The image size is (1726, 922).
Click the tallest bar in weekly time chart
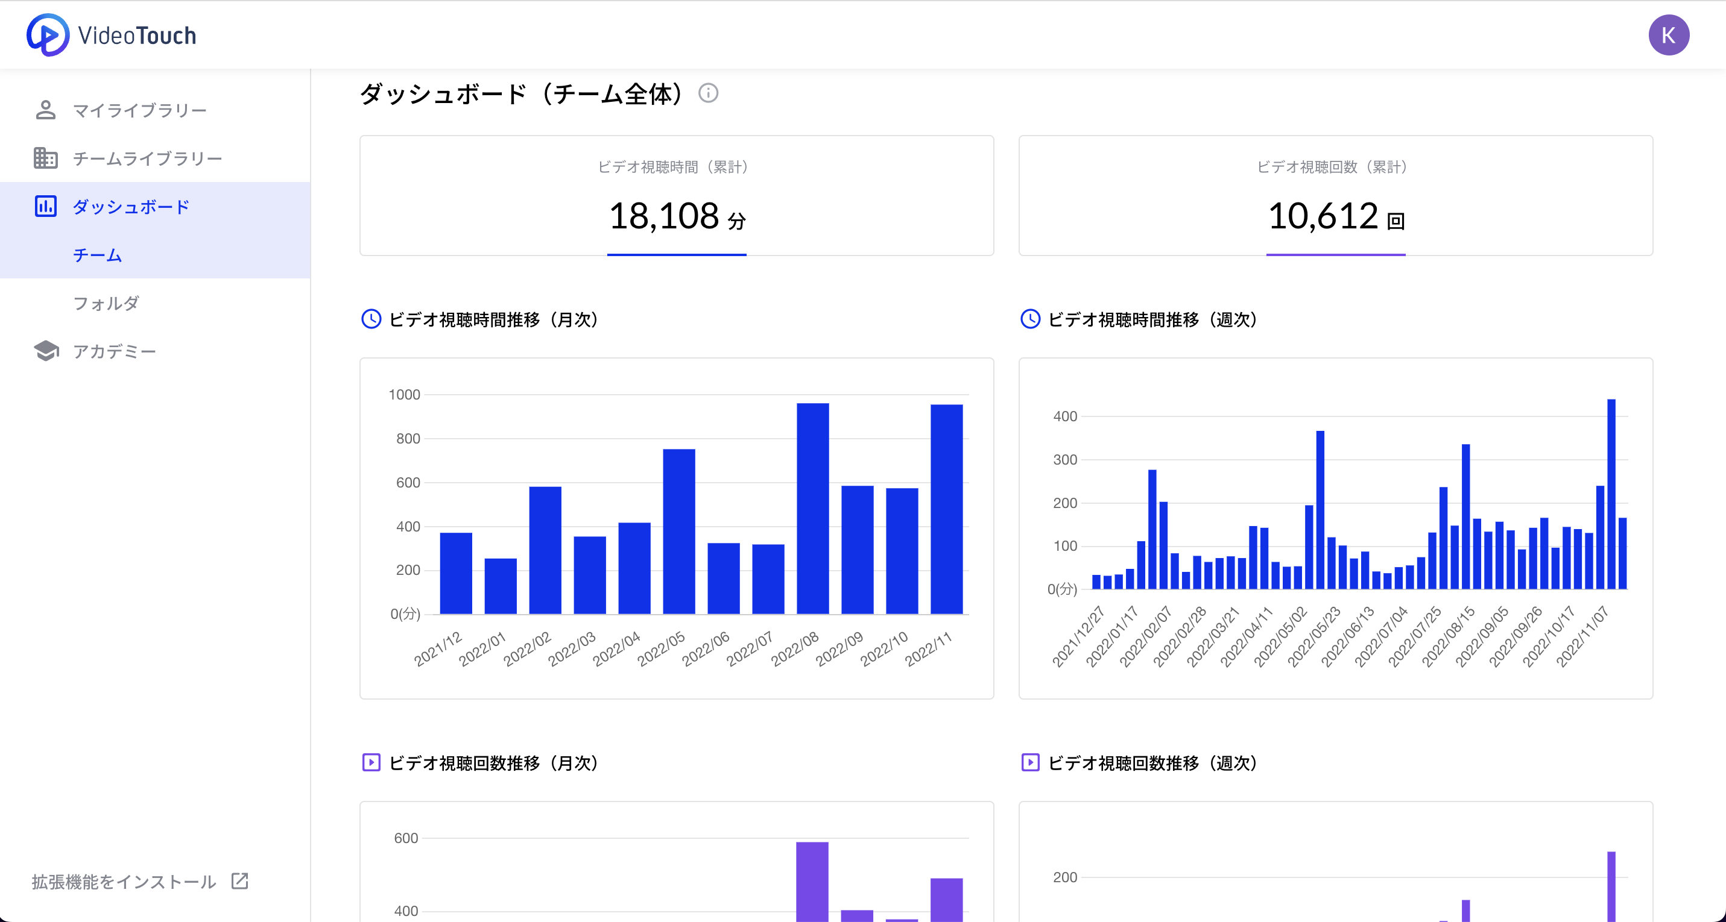point(1611,494)
